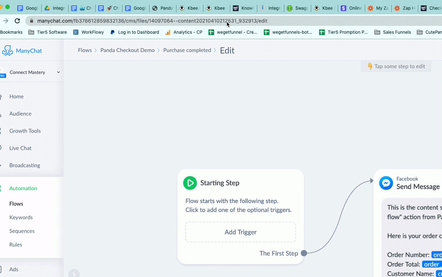The width and height of the screenshot is (442, 277).
Task: Click the Growth Tools sidebar icon
Action: pos(1,131)
